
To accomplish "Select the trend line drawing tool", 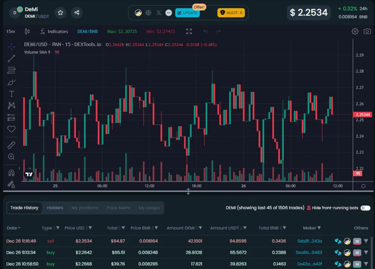I will 11,59.
